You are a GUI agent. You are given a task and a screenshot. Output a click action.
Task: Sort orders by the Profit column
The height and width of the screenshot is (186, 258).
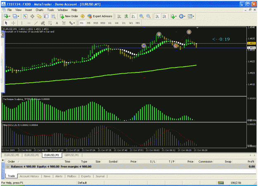click(x=251, y=162)
